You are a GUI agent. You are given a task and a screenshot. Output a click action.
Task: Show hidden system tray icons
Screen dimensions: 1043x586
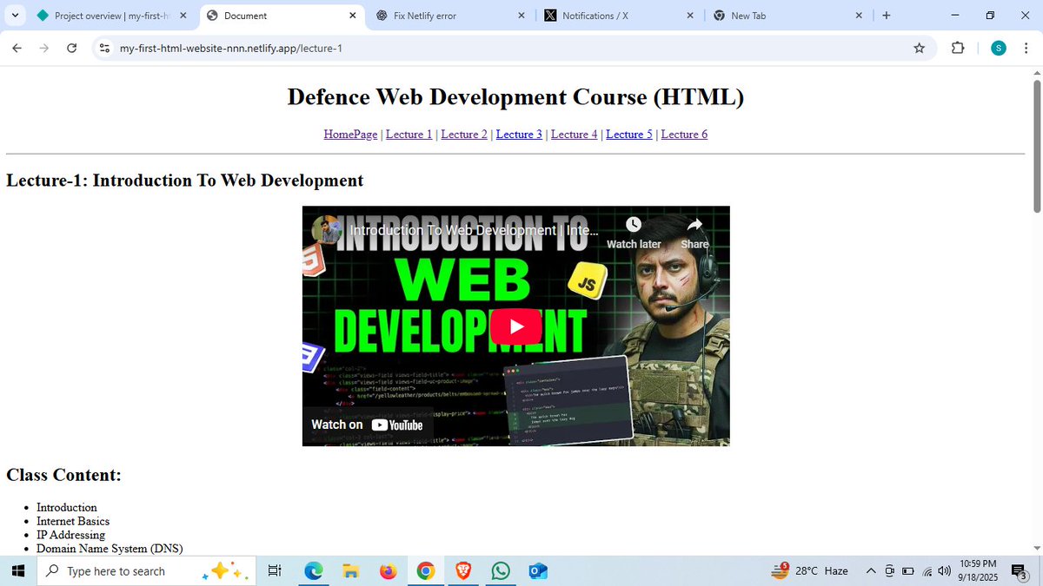(871, 570)
